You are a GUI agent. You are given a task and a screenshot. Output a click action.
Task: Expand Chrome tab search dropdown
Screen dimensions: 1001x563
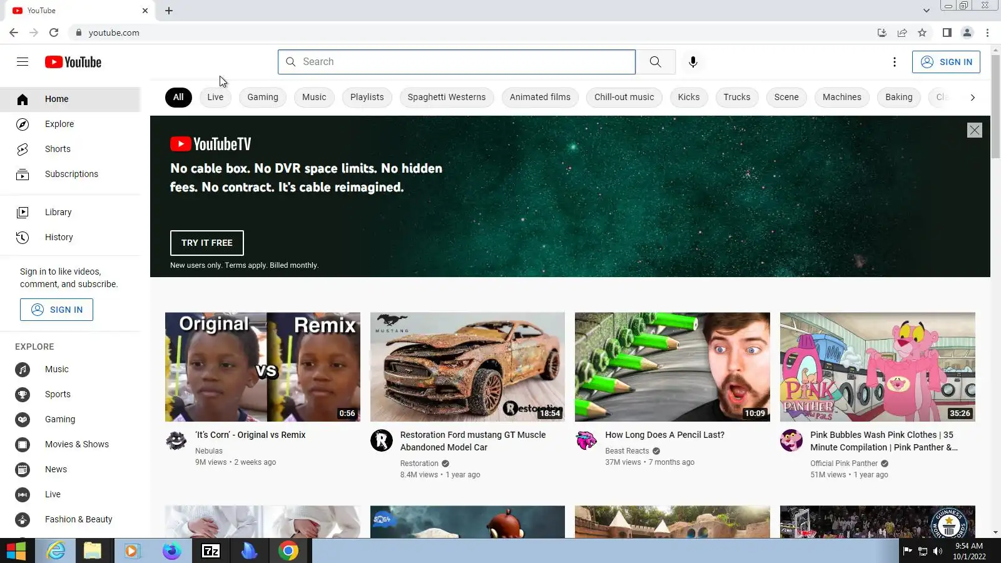tap(926, 11)
